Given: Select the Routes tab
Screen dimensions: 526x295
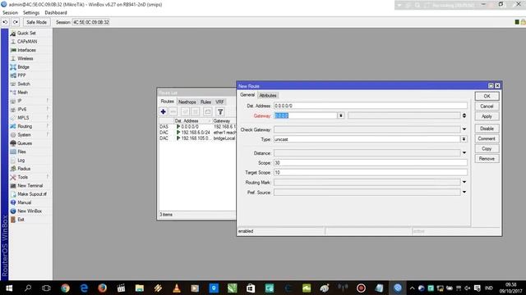Looking at the screenshot, I should coord(167,102).
